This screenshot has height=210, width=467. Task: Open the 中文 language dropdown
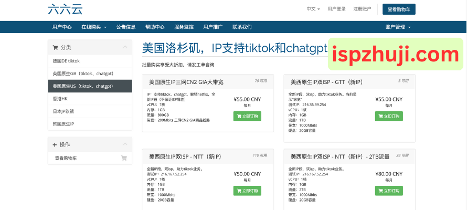pyautogui.click(x=313, y=9)
